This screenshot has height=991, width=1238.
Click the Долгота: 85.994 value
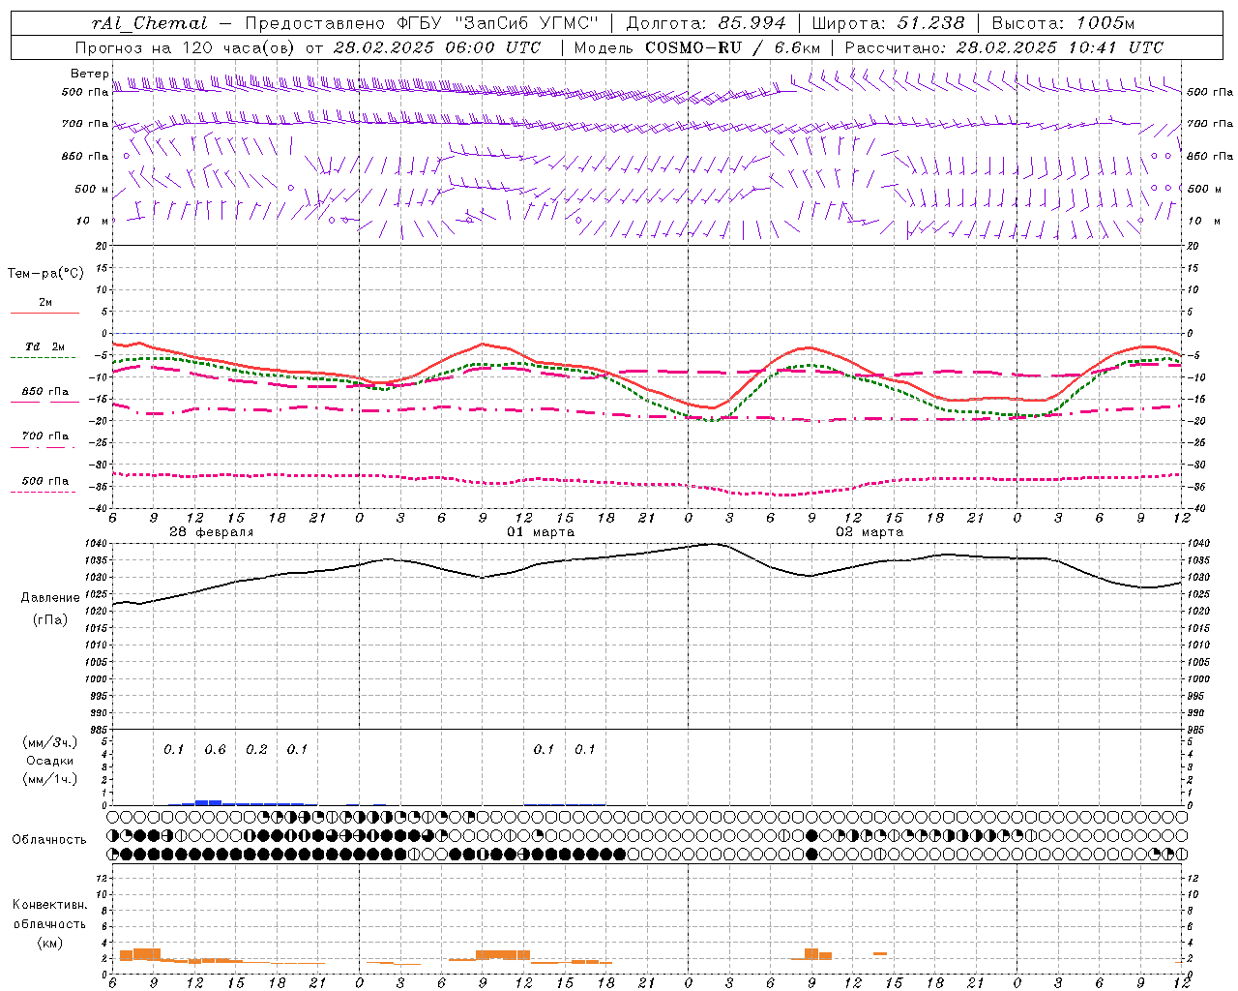[706, 23]
